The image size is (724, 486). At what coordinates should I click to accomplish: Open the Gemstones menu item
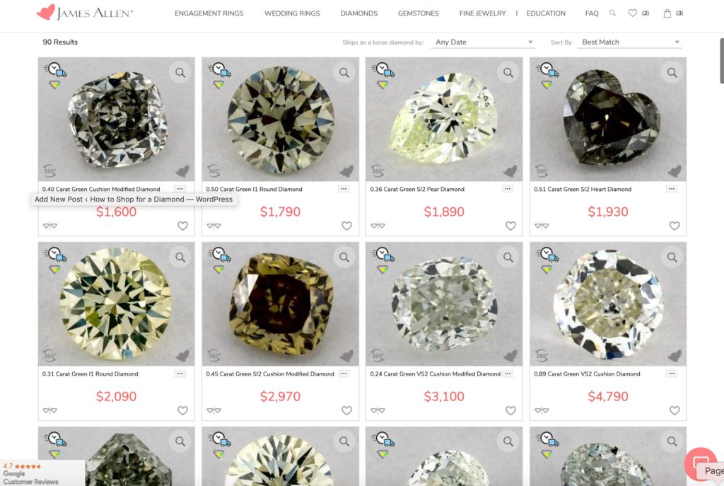pyautogui.click(x=419, y=13)
